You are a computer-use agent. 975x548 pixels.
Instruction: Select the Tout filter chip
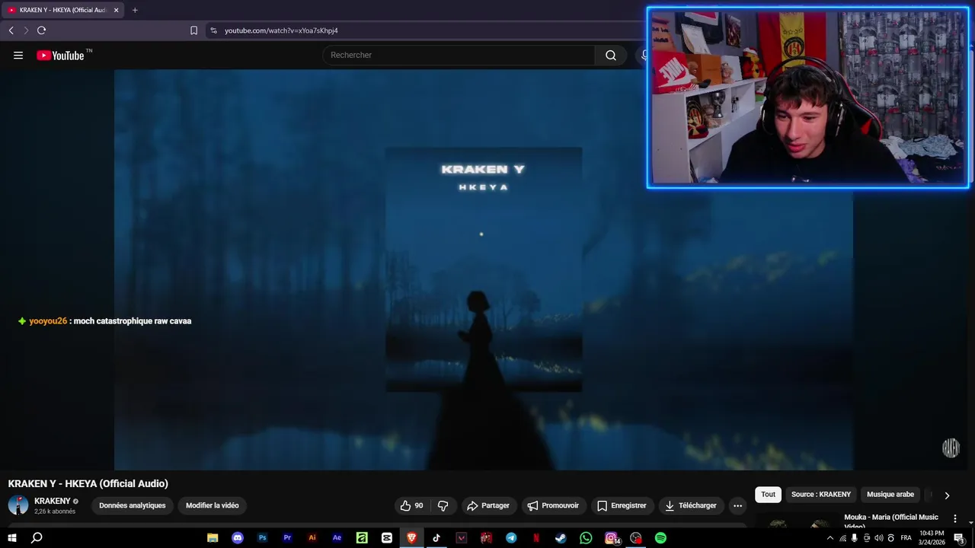tap(768, 495)
